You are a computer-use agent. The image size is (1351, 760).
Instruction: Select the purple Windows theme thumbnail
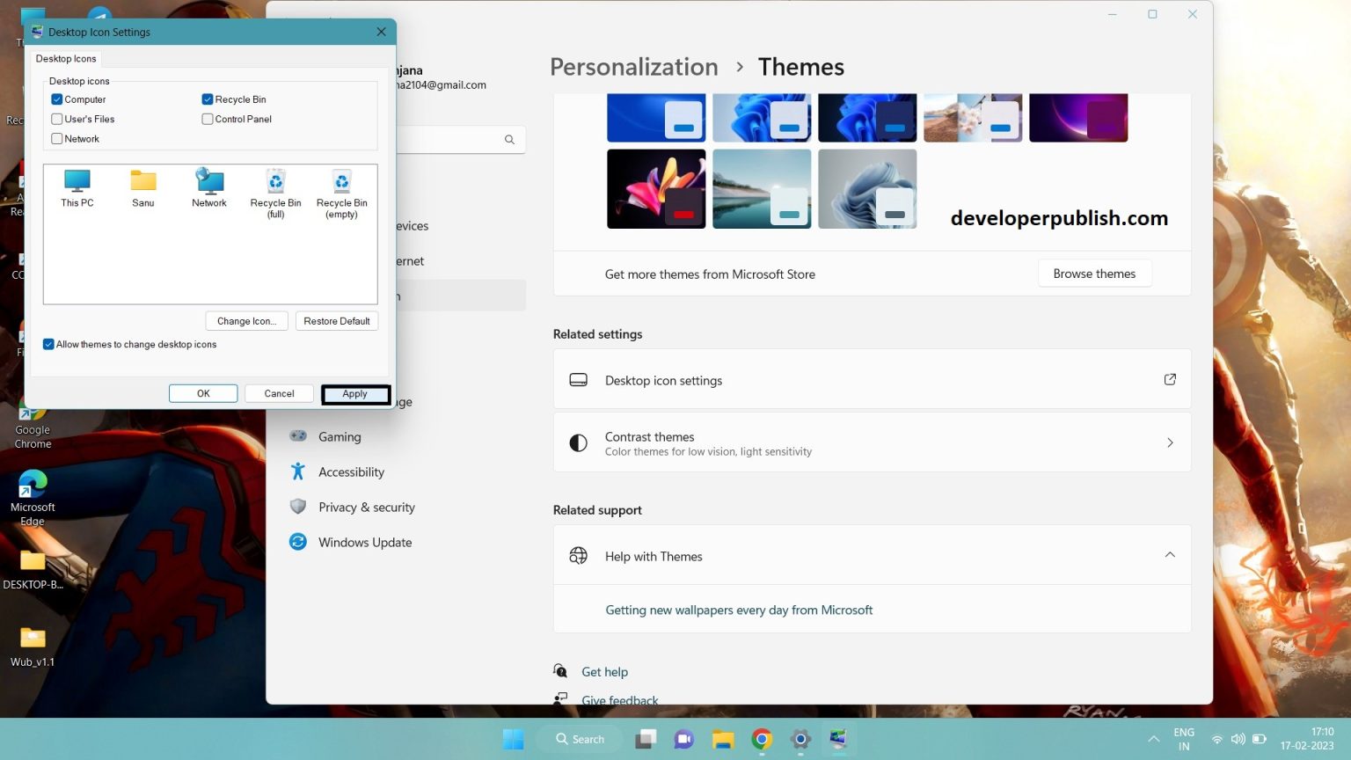(x=1078, y=116)
